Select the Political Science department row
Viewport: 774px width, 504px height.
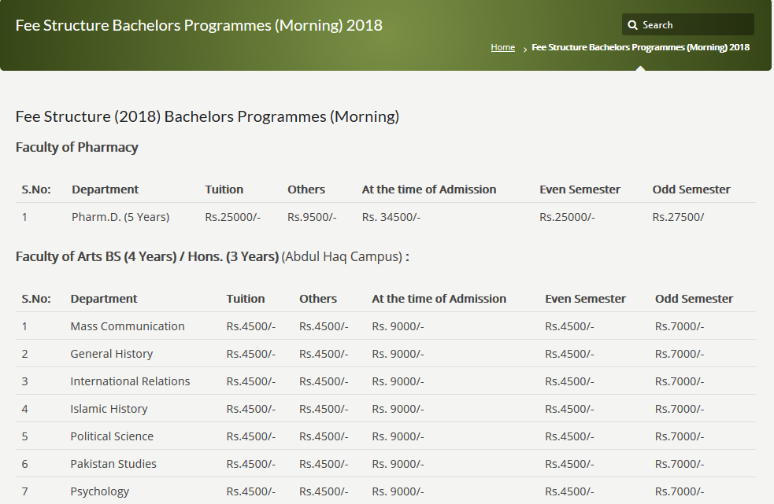click(112, 436)
